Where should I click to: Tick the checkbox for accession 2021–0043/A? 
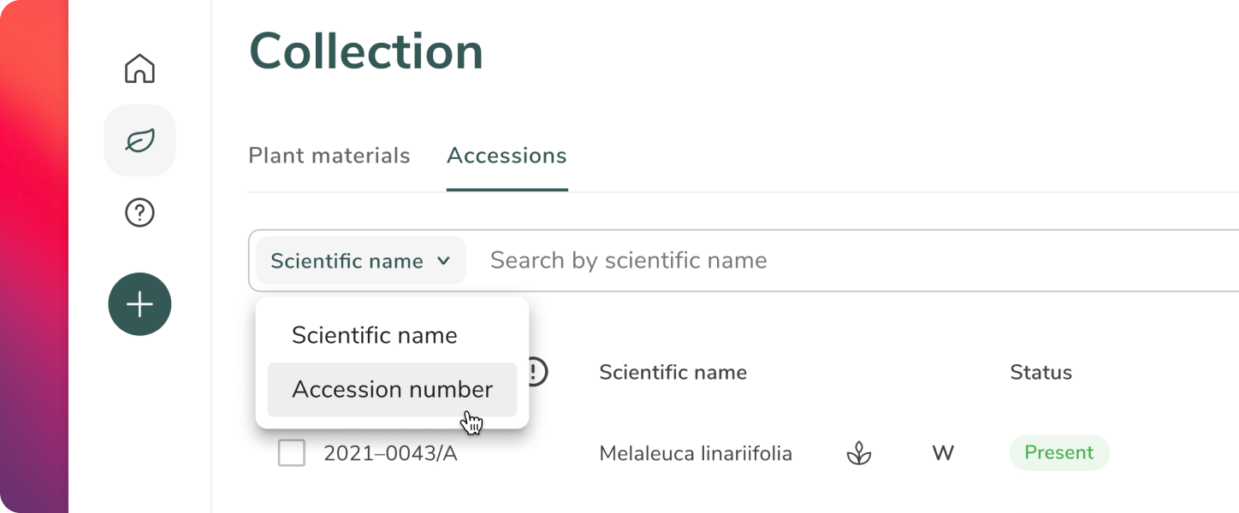coord(292,453)
